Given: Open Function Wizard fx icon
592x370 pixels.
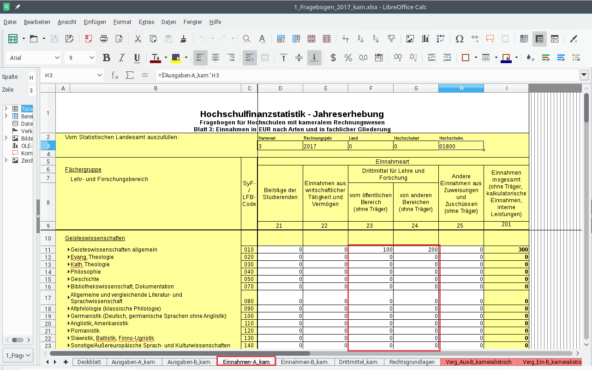Looking at the screenshot, I should pyautogui.click(x=115, y=75).
